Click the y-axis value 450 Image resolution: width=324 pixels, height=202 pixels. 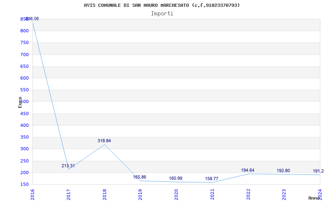click(x=24, y=114)
